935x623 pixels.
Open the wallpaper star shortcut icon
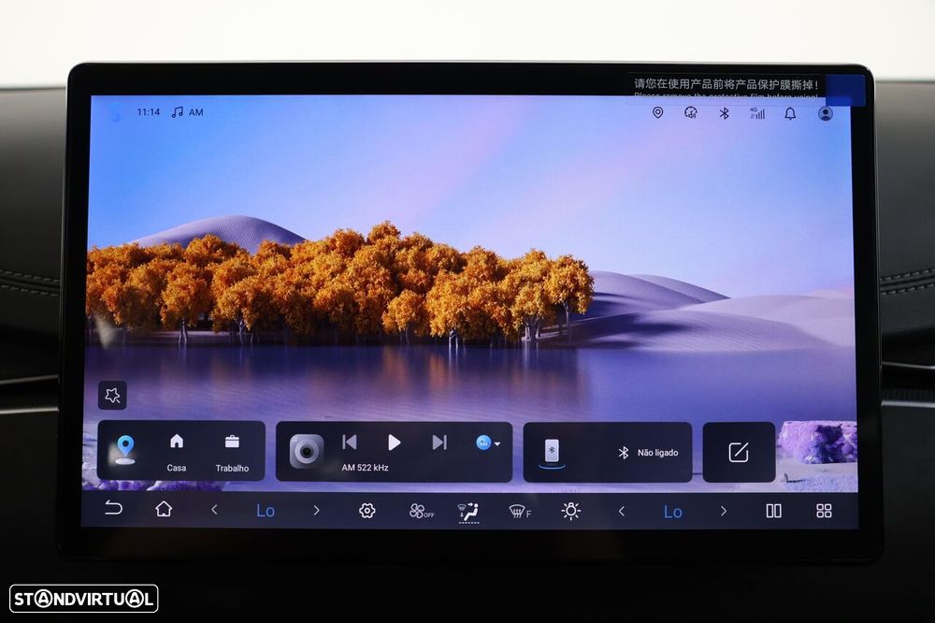click(x=112, y=395)
